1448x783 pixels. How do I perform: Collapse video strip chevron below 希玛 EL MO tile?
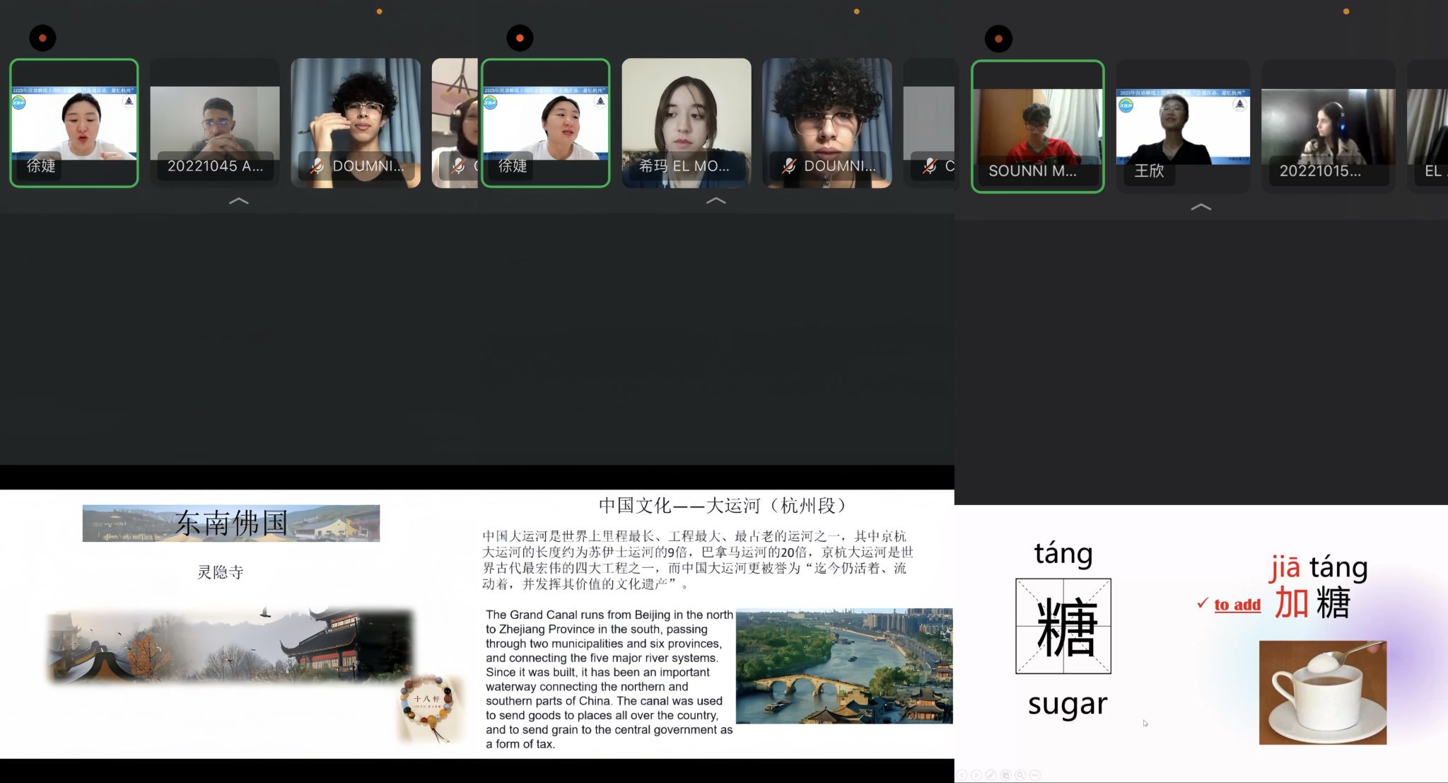[716, 201]
